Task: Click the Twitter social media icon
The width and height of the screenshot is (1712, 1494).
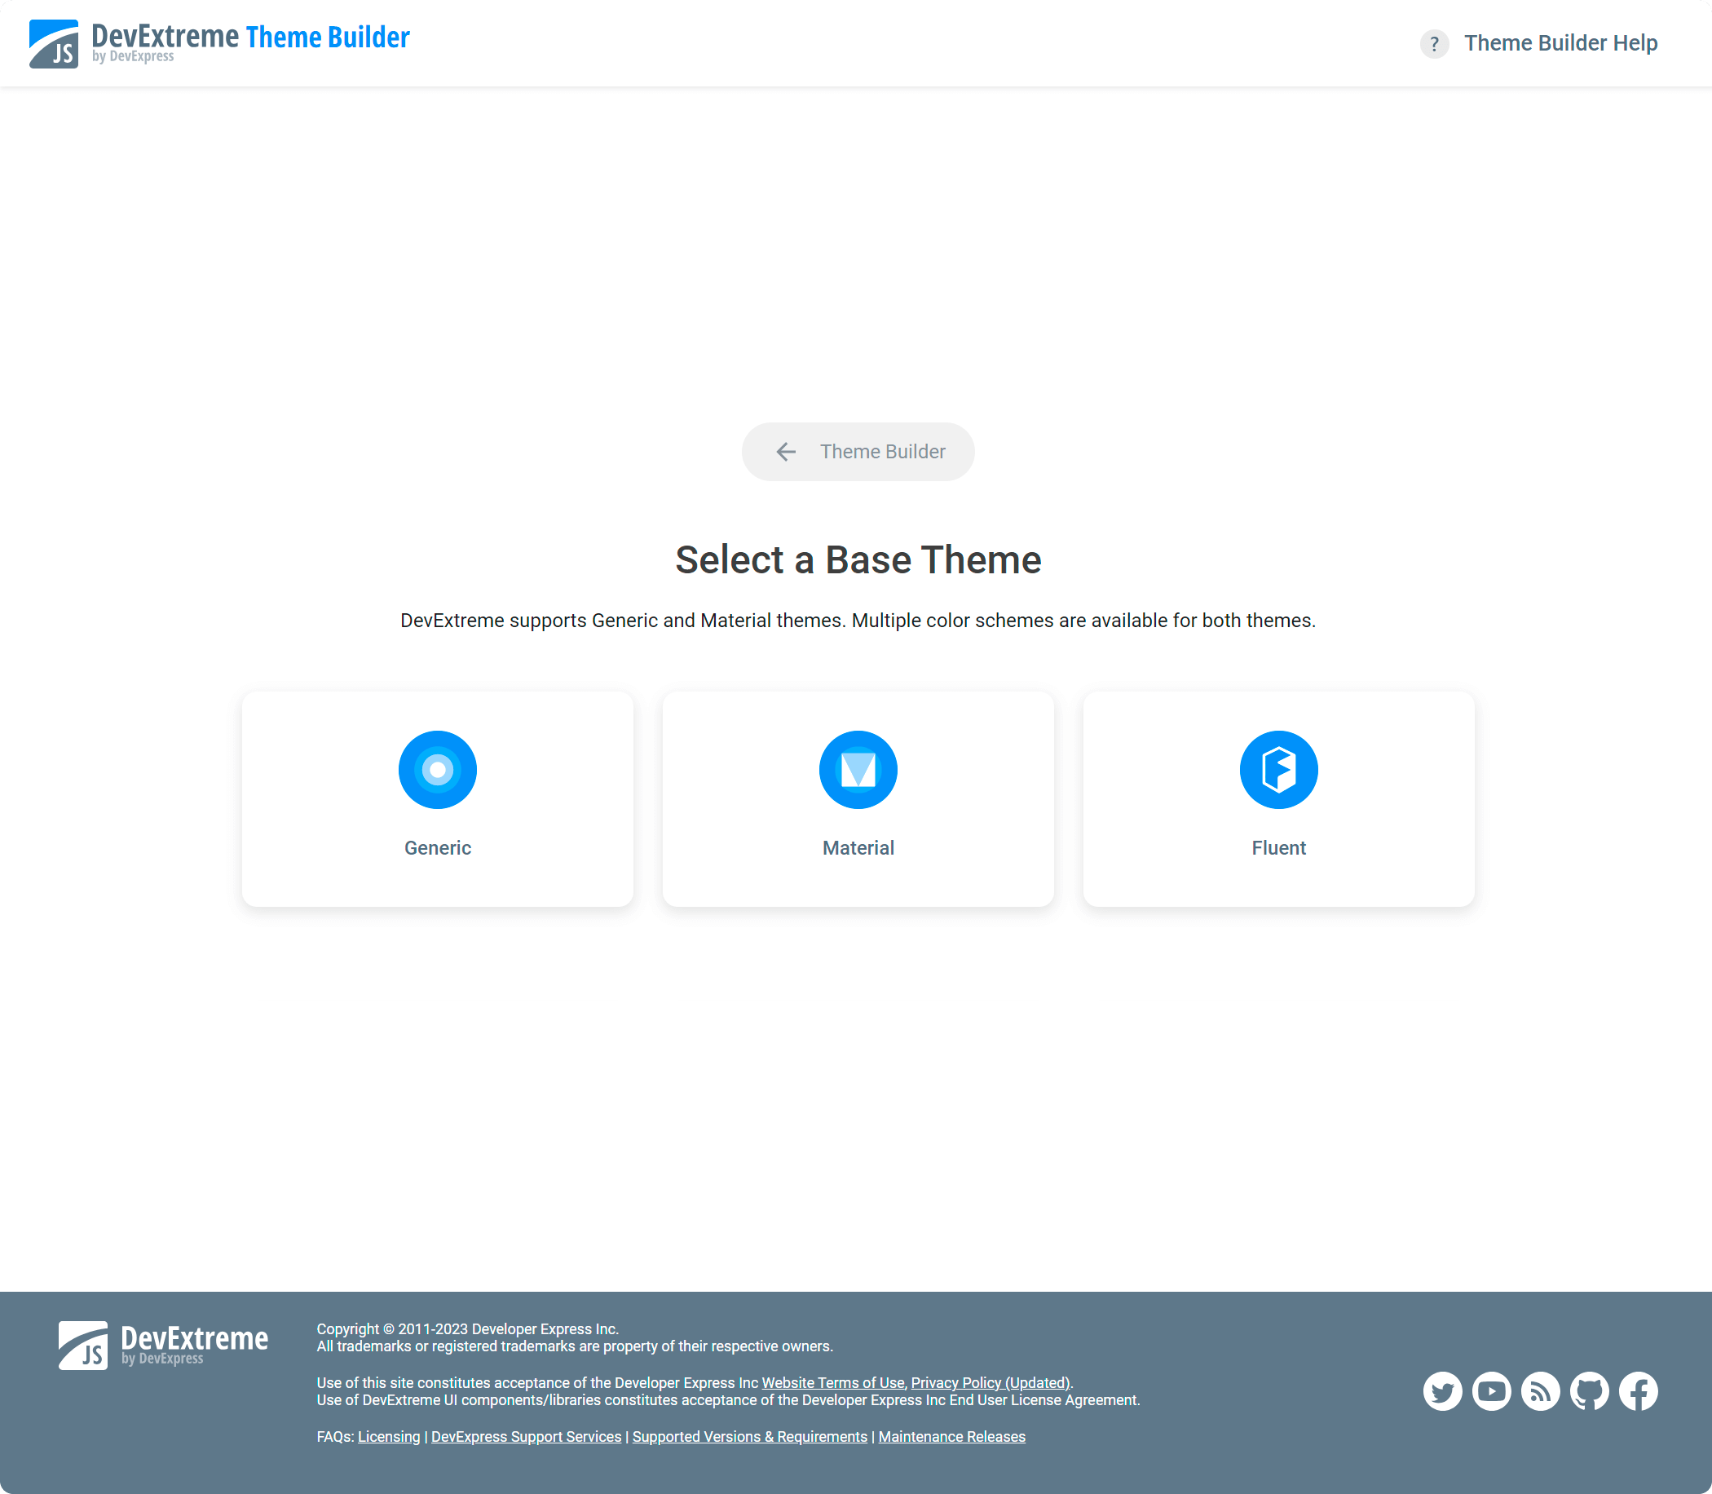Action: coord(1441,1390)
